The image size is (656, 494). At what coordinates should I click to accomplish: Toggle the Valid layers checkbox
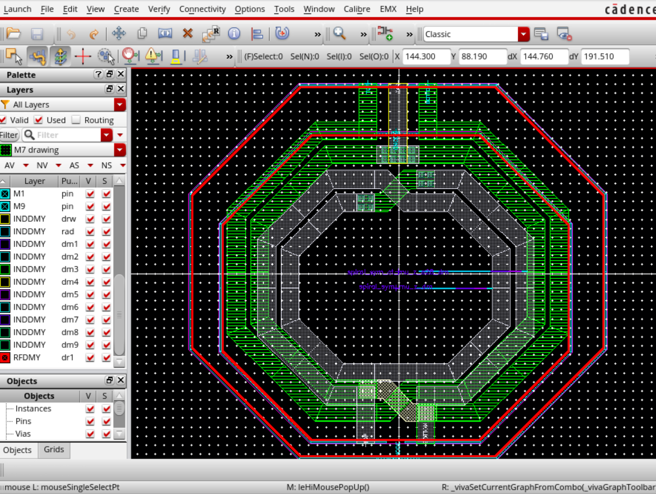3,120
